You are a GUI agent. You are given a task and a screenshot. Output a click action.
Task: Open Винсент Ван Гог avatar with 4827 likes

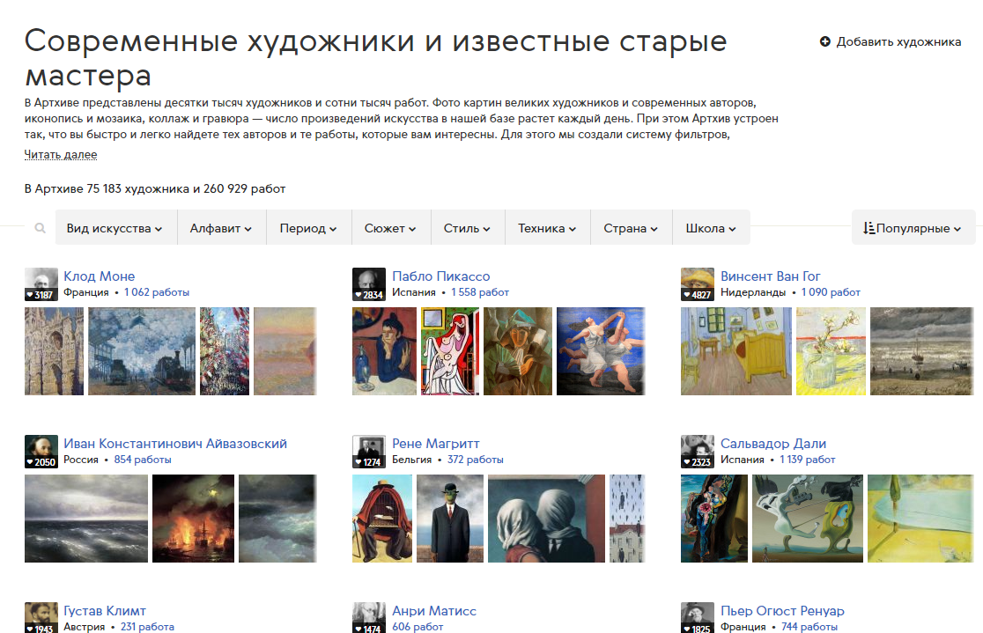point(697,284)
